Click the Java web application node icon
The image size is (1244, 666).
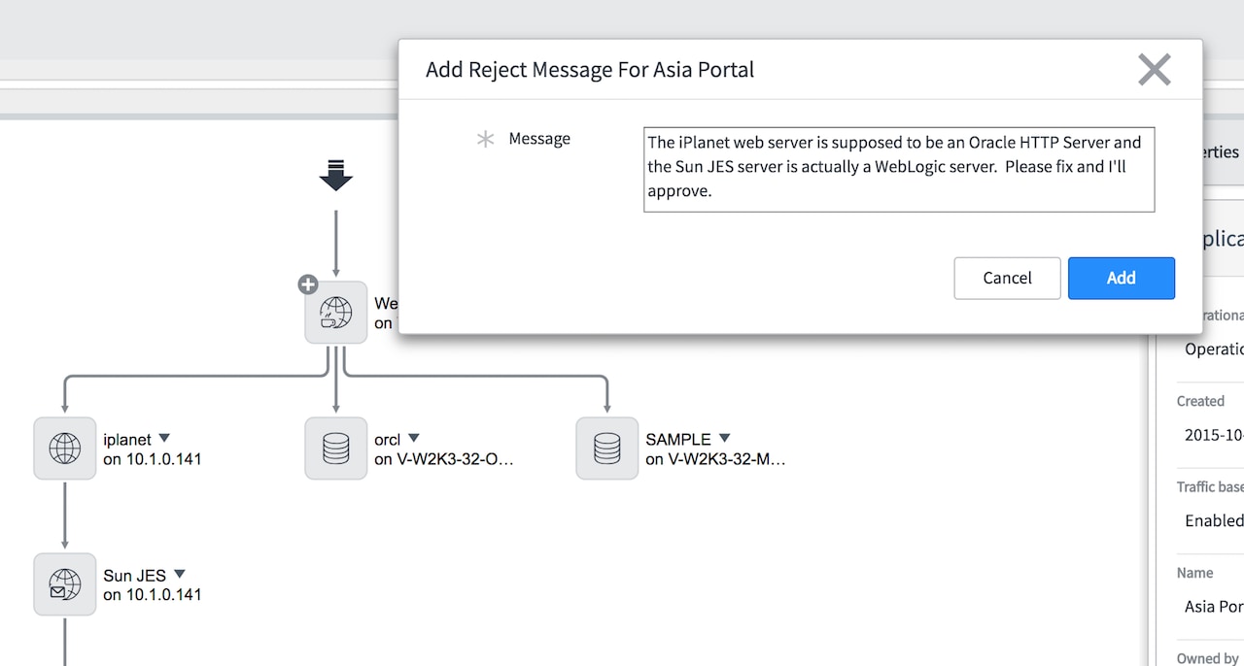(x=335, y=312)
